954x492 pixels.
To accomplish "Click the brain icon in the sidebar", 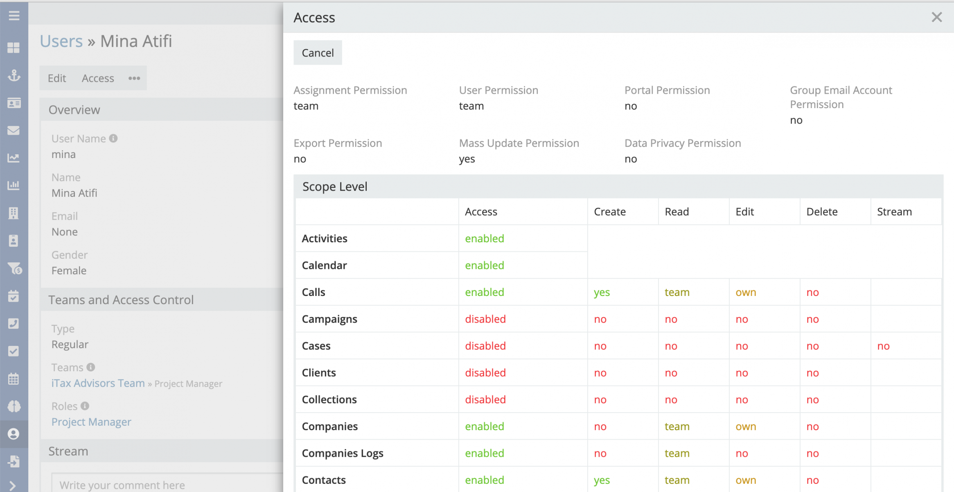I will pyautogui.click(x=14, y=406).
